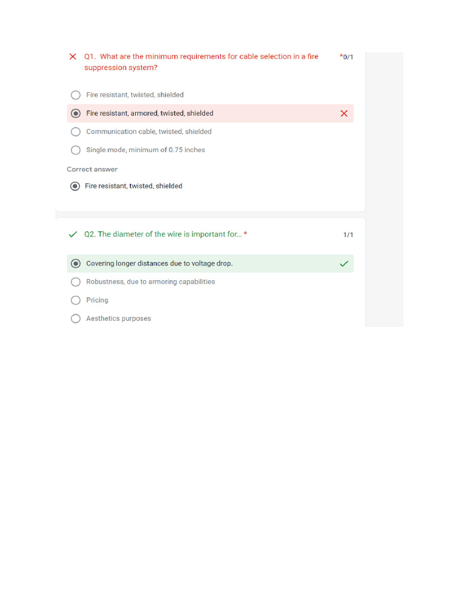Select 'Single mode, minimum of 0.75 inches'

[x=76, y=150]
